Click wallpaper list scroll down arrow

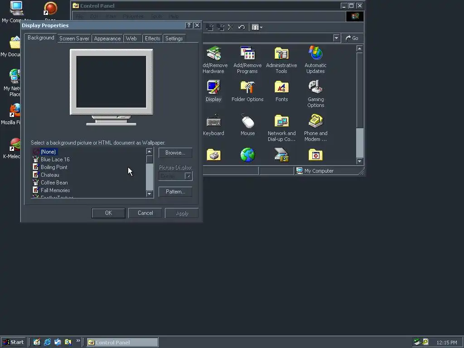(x=149, y=194)
